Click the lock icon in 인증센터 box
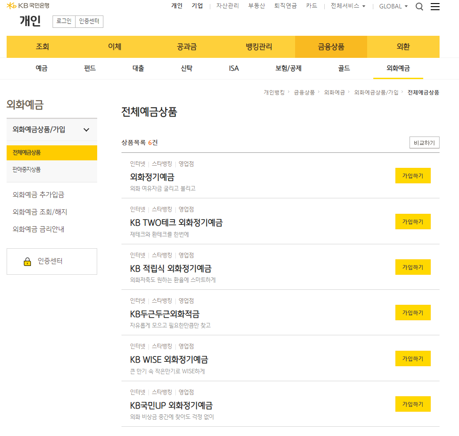Viewport: 459px width, 436px height. [27, 262]
